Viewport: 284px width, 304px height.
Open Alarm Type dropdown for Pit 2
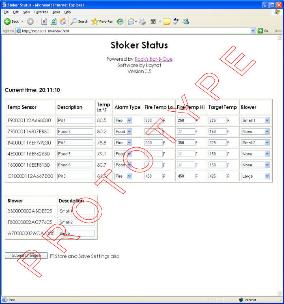click(129, 143)
